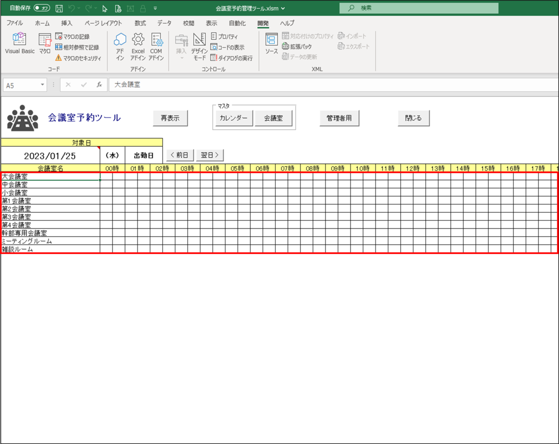Screen dimensions: 559x444
Task: Run ダイアログの実行 dialog
Action: pyautogui.click(x=232, y=58)
